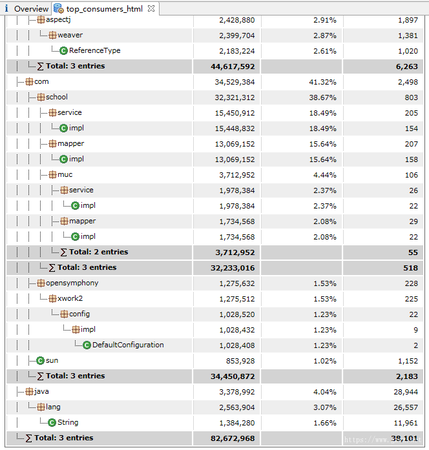This screenshot has width=429, height=450.
Task: Click the com package icon
Action: [29, 82]
